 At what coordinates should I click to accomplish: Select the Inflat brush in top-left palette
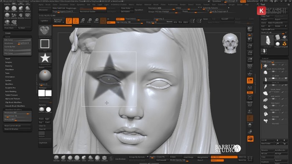click(x=21, y=9)
